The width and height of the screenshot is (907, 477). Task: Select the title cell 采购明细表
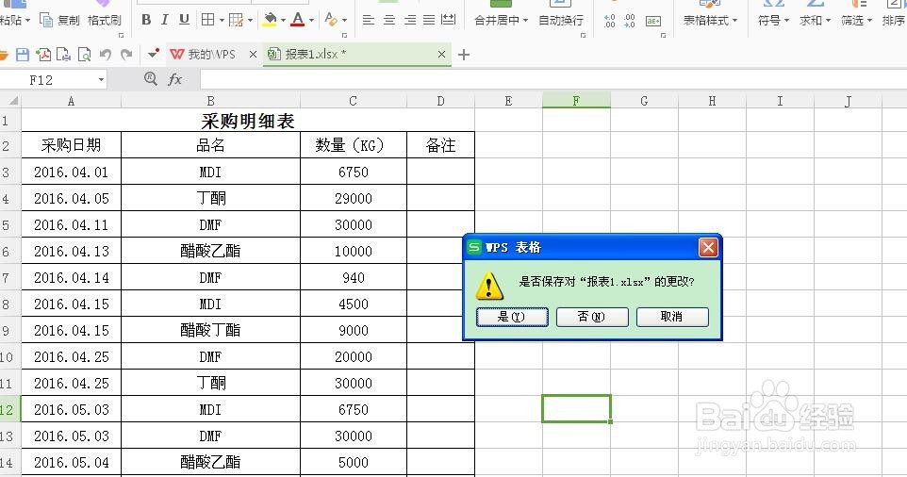click(248, 121)
